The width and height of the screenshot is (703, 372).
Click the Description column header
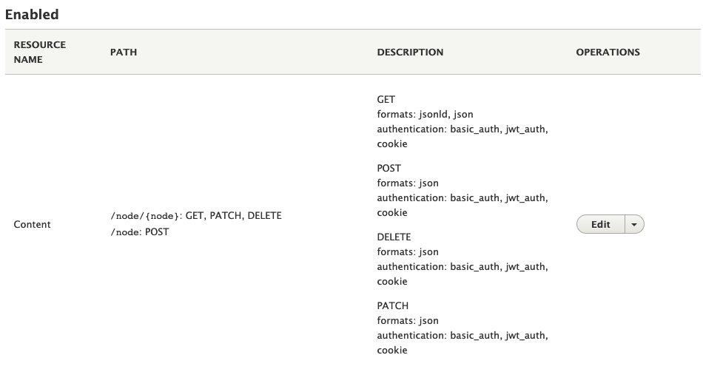point(410,53)
